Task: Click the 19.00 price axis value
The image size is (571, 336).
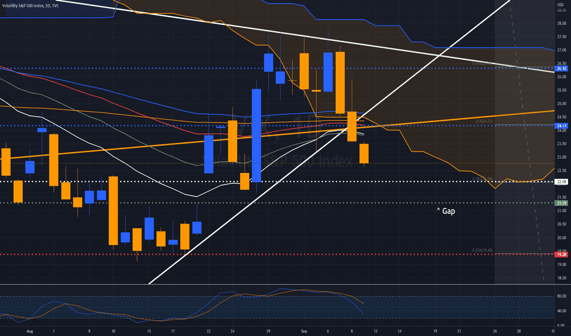Action: 561,265
